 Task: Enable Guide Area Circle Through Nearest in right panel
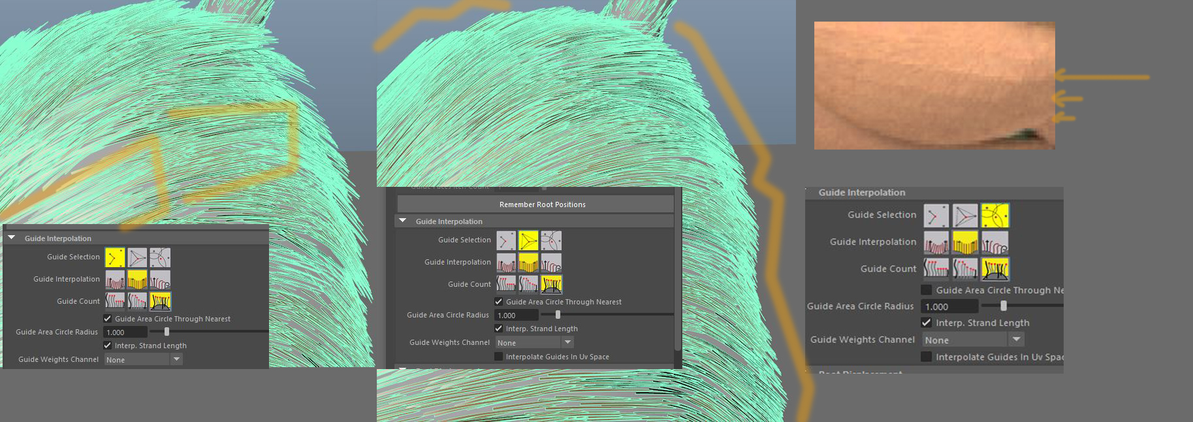926,290
